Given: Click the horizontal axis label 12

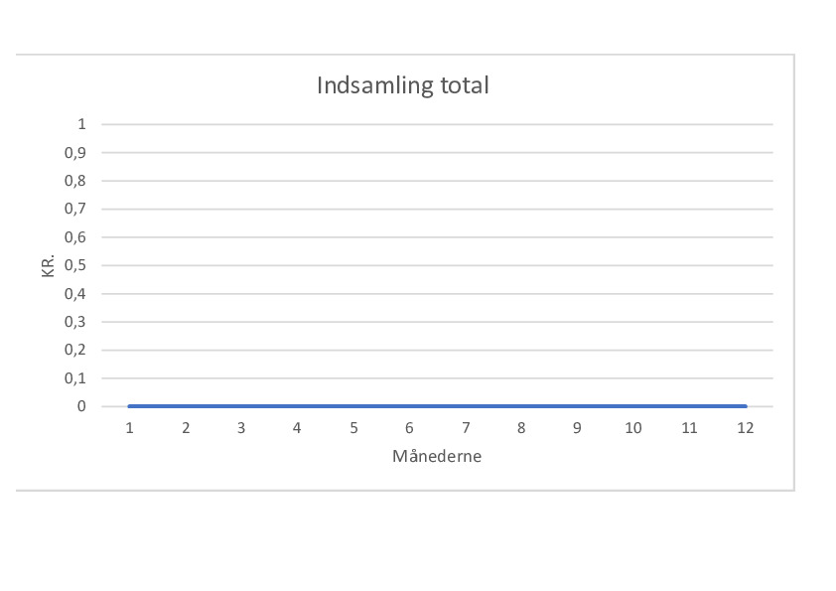Looking at the screenshot, I should [x=745, y=428].
